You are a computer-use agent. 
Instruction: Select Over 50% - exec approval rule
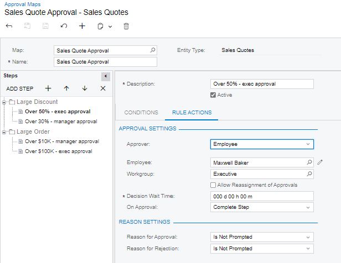coord(58,112)
